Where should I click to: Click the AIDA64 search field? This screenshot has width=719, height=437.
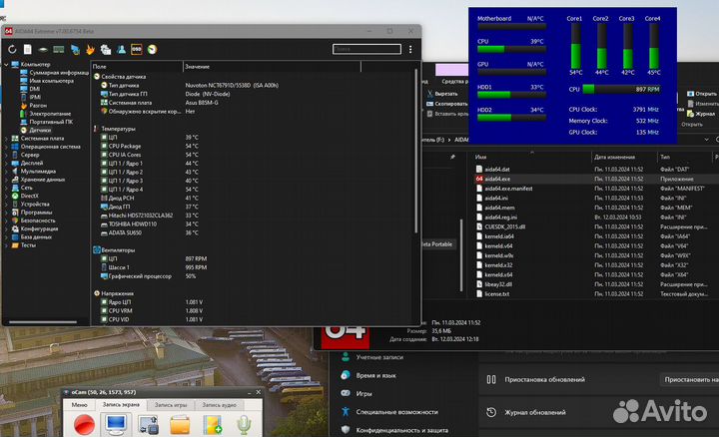(x=366, y=49)
